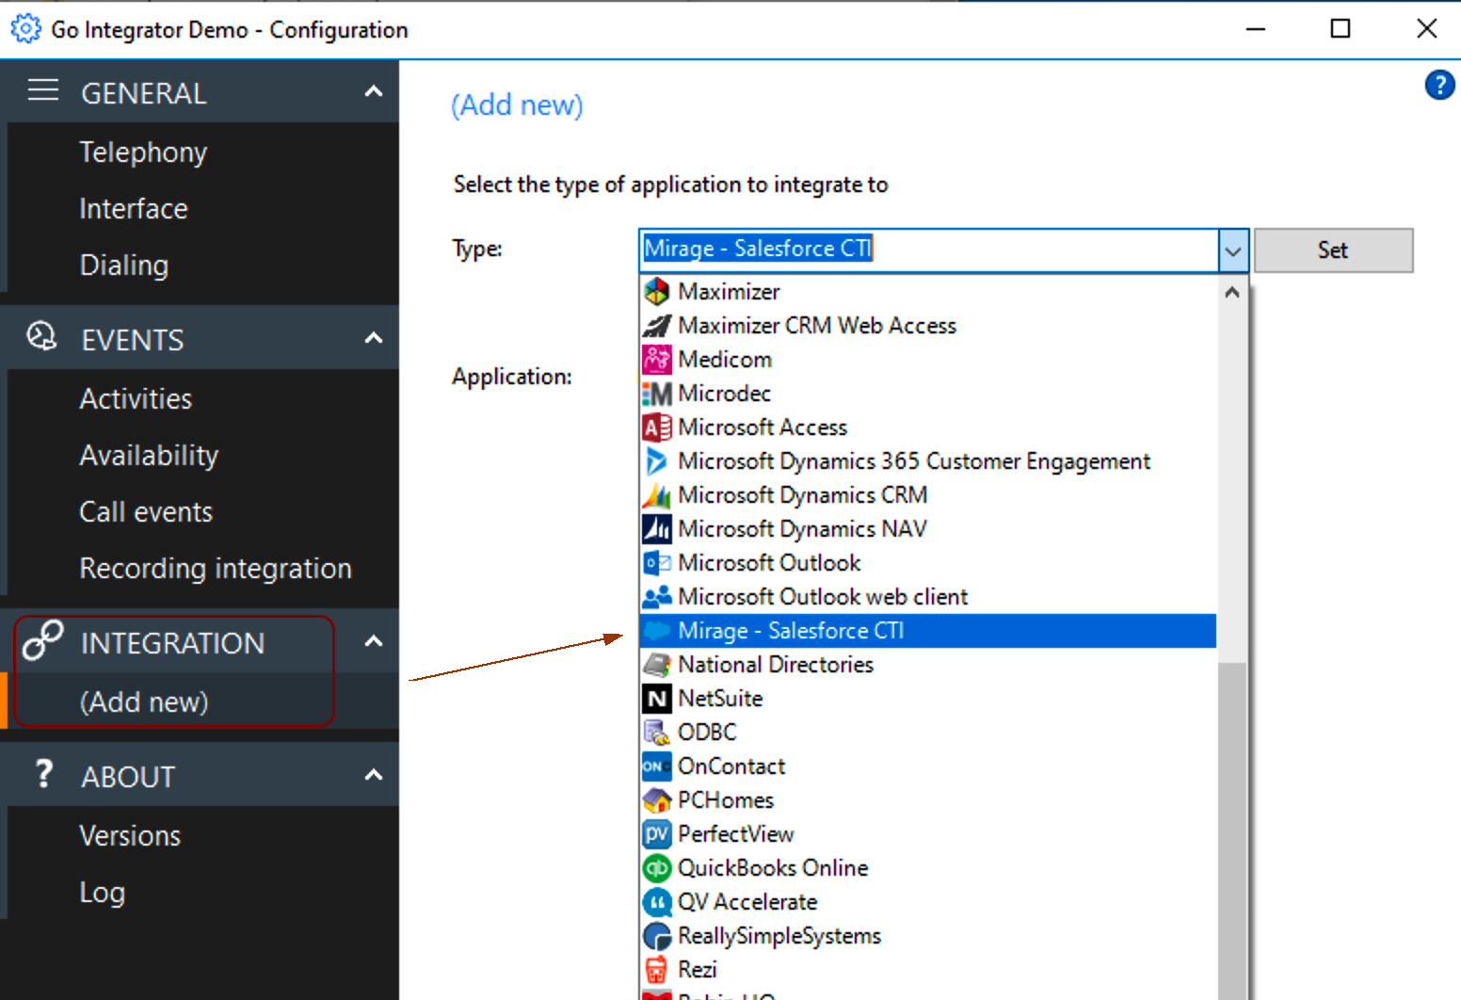Click the Maximizer CRM Web Access icon
Image resolution: width=1461 pixels, height=1000 pixels.
[x=656, y=326]
